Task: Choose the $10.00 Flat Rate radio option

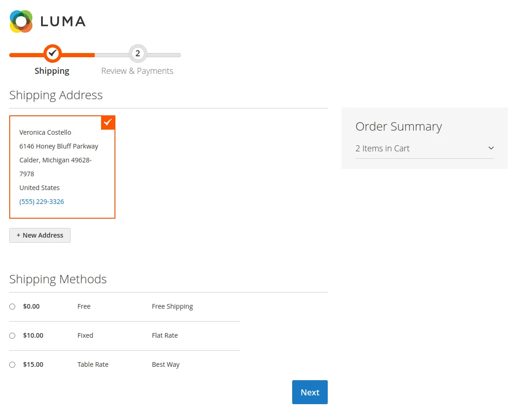Action: (x=12, y=335)
